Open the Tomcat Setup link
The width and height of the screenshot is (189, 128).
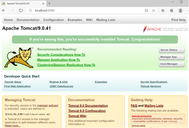coord(13,82)
